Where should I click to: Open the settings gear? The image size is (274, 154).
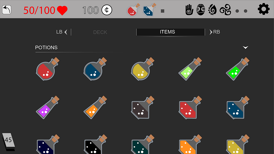(x=264, y=9)
